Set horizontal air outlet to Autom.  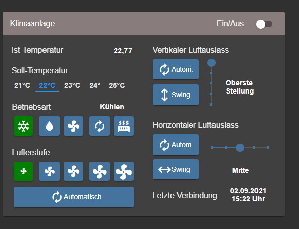click(x=176, y=145)
